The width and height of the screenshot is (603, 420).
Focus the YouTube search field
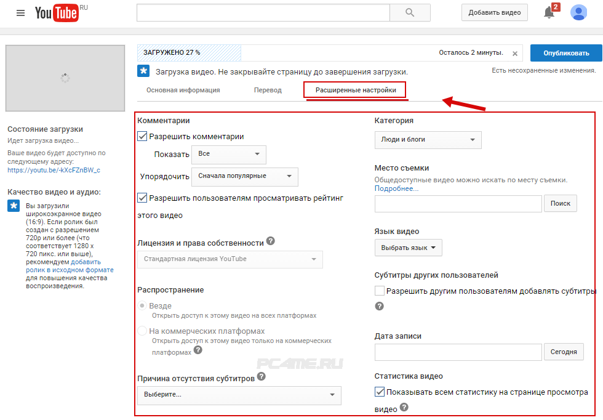click(x=263, y=13)
